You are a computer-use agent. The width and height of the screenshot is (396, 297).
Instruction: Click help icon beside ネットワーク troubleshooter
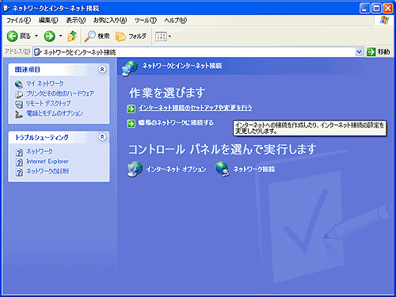(x=19, y=152)
